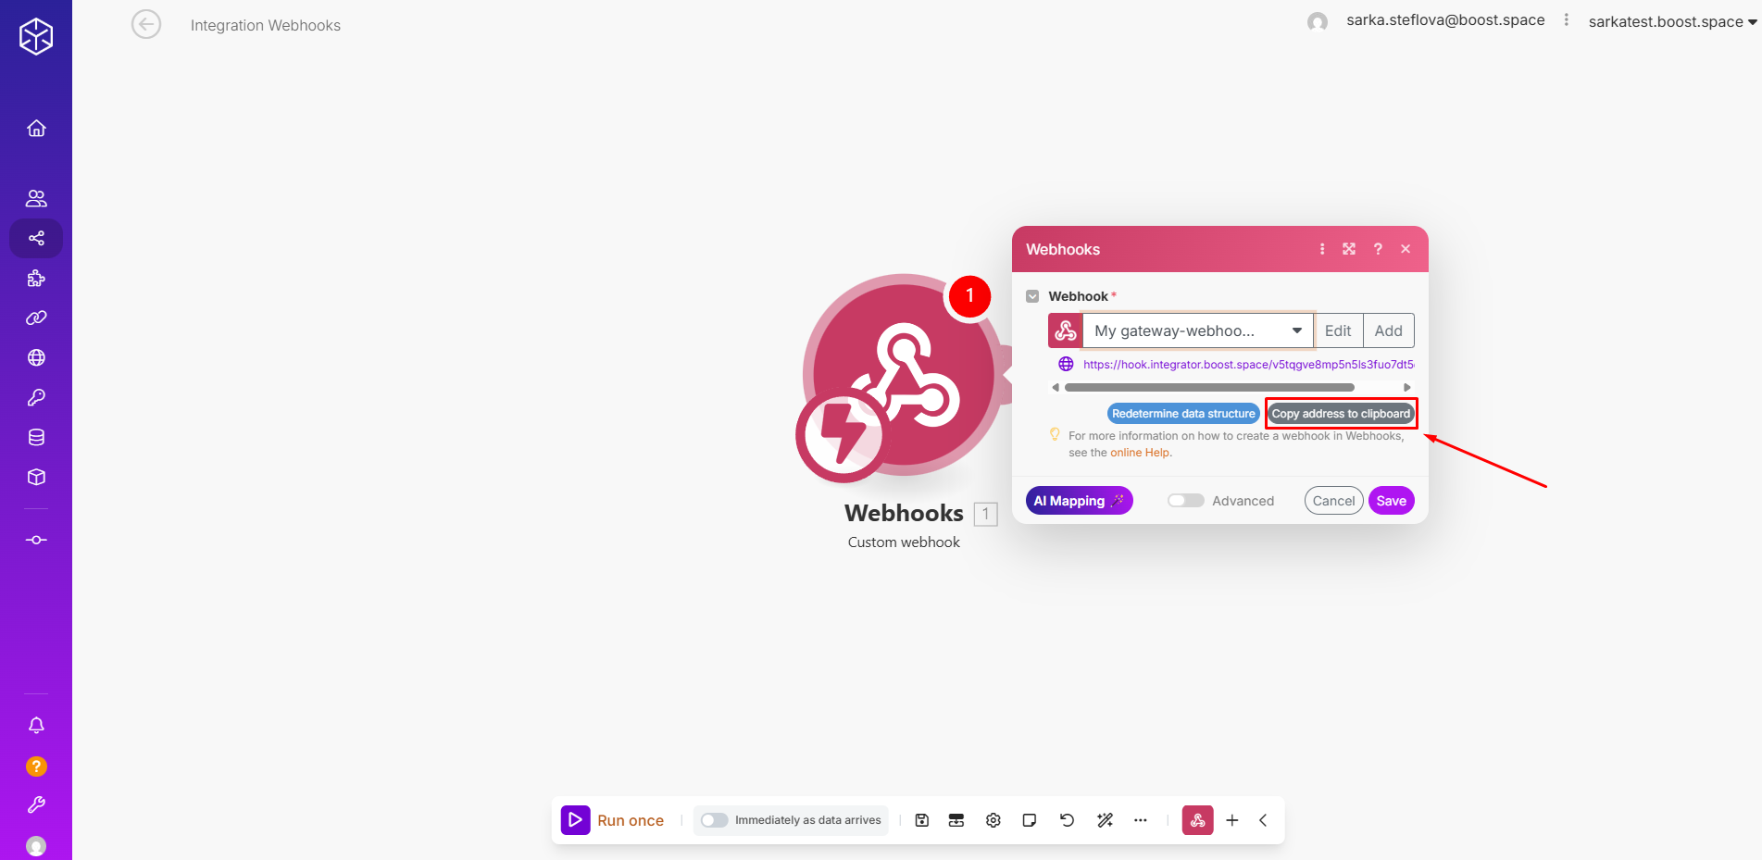Toggle the Webhook field checkbox
The image size is (1762, 860).
tap(1032, 296)
